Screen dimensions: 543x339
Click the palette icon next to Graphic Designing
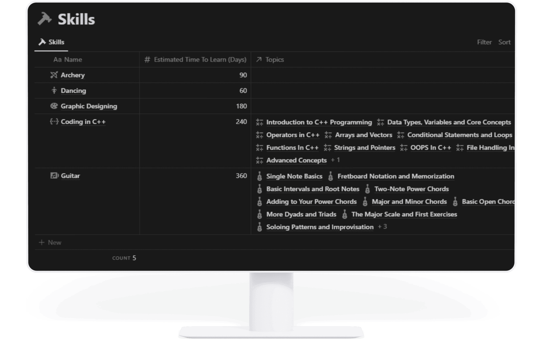click(54, 106)
